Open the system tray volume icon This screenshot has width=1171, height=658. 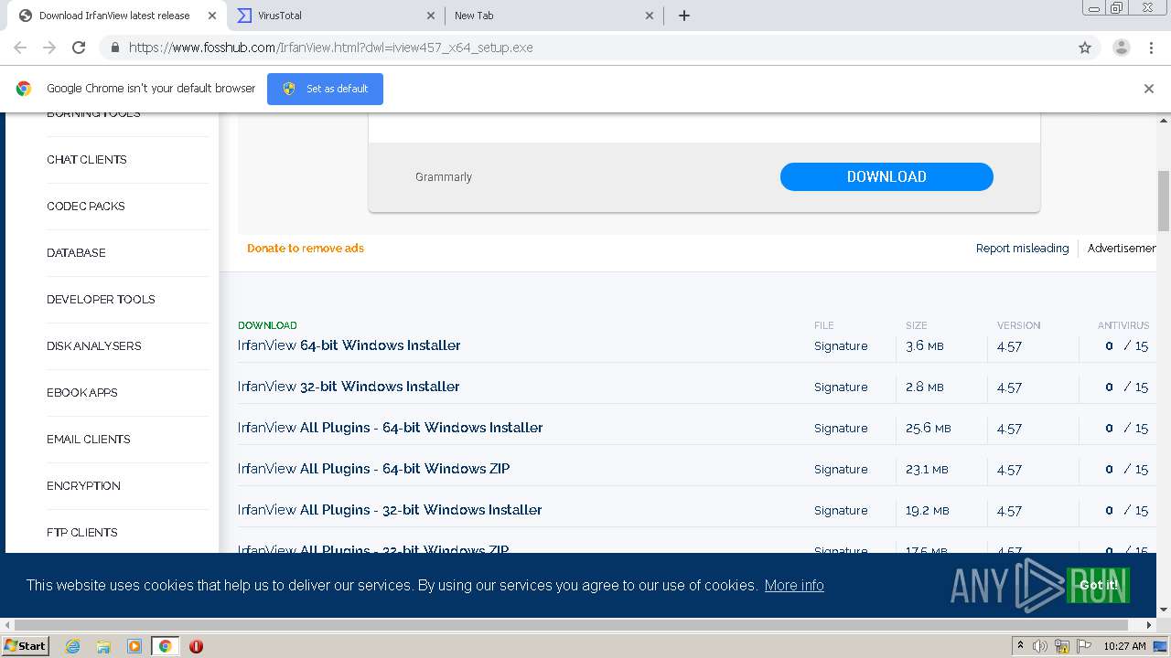click(x=1040, y=646)
